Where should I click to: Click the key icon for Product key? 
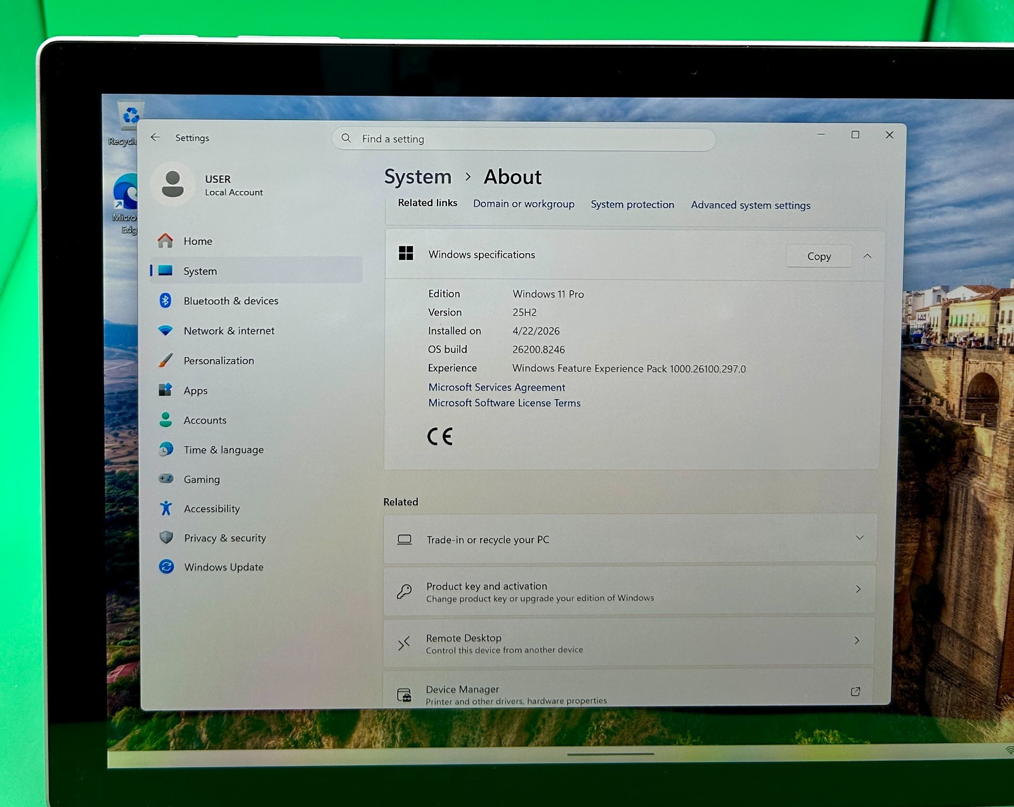405,591
